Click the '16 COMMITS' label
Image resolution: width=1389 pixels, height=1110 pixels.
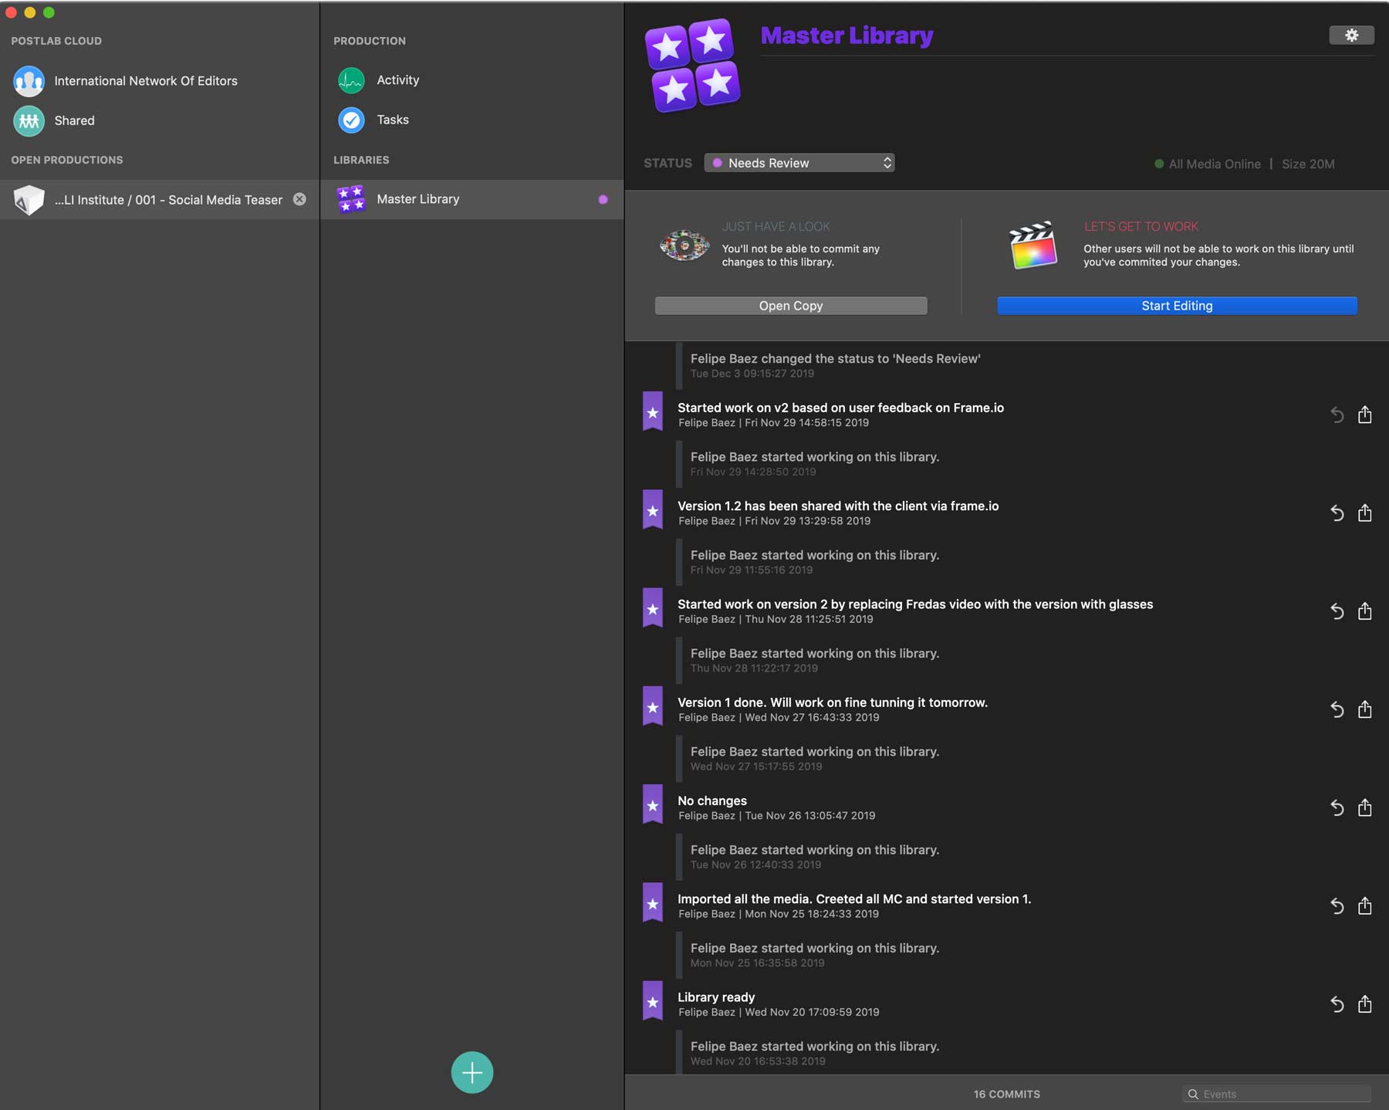(x=1006, y=1094)
